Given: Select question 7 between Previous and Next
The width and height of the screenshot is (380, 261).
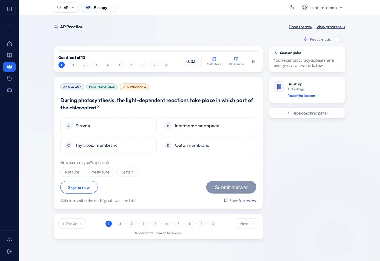Looking at the screenshot, I should pyautogui.click(x=178, y=224).
